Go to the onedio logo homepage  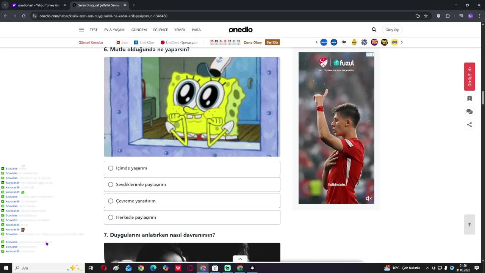[x=241, y=30]
